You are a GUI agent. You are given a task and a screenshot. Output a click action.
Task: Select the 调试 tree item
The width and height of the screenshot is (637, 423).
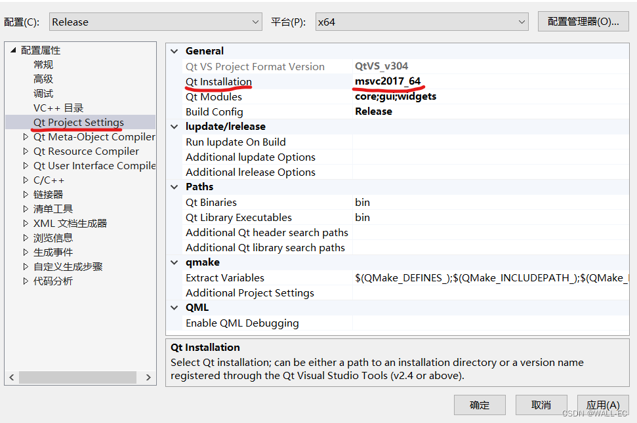pos(43,93)
